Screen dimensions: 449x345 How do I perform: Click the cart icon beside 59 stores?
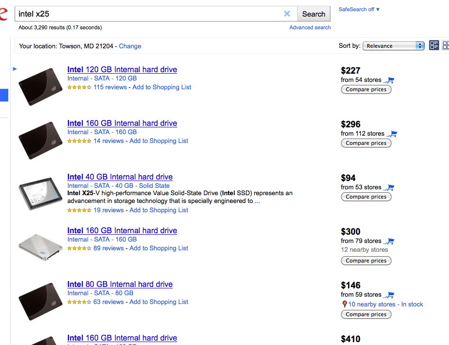tap(389, 295)
